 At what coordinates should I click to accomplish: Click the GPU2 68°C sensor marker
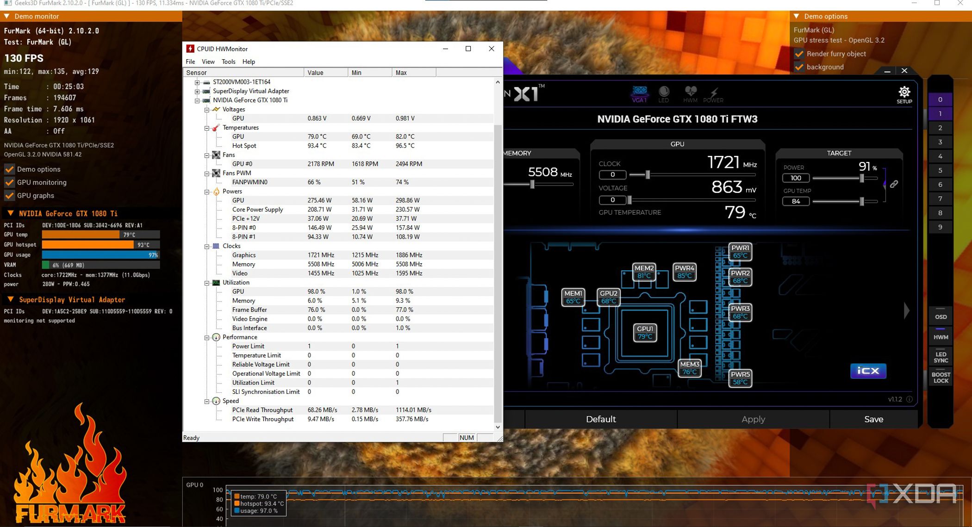pyautogui.click(x=608, y=297)
